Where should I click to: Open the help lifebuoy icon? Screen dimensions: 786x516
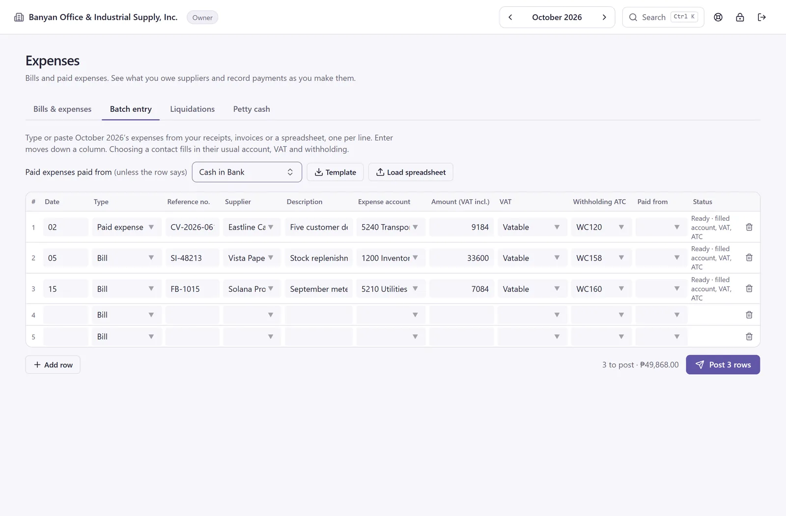718,17
